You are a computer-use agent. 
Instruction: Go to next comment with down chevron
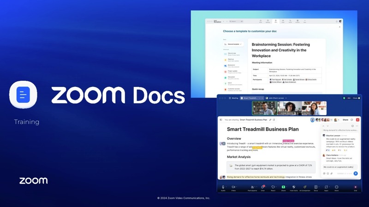coord(327,126)
